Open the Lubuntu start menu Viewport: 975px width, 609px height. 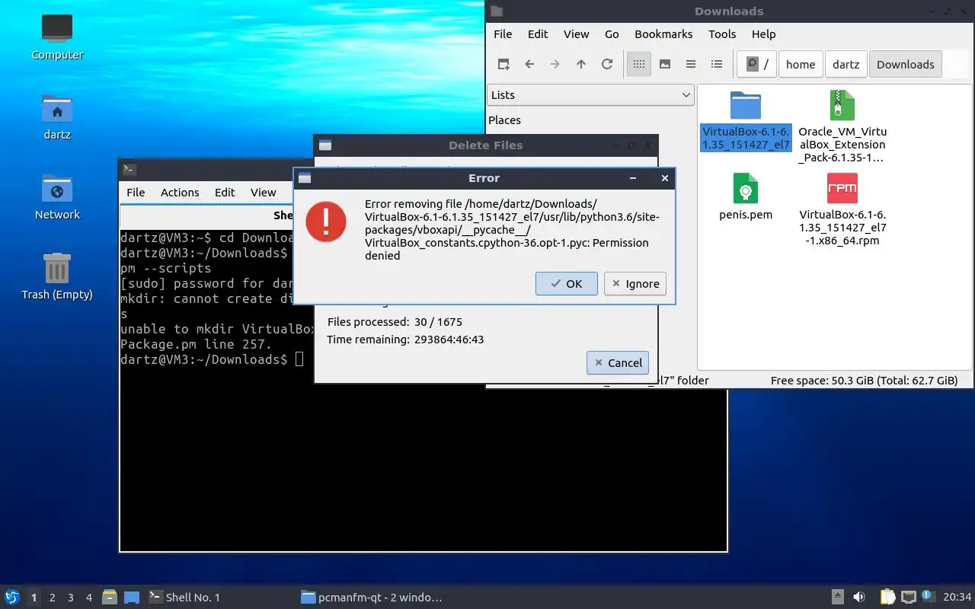tap(11, 597)
